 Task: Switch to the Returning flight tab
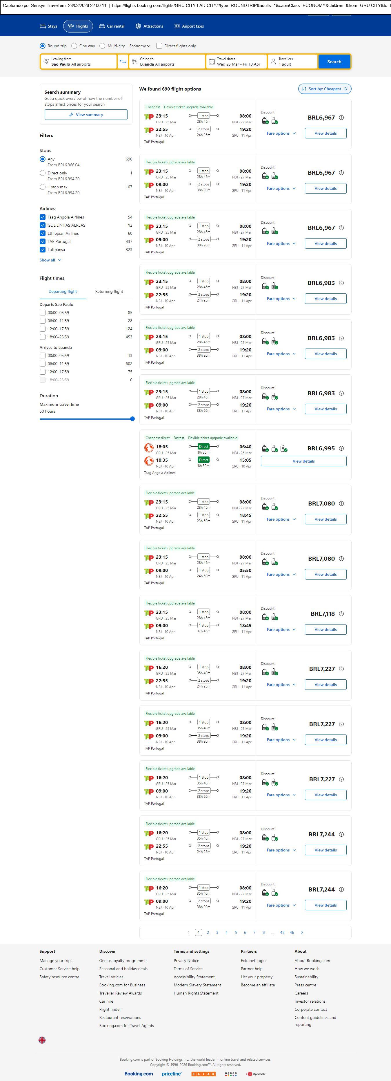[109, 291]
